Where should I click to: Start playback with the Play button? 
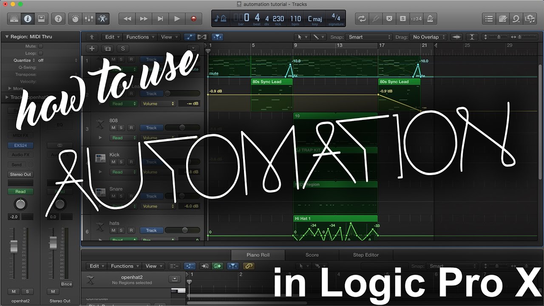[177, 19]
